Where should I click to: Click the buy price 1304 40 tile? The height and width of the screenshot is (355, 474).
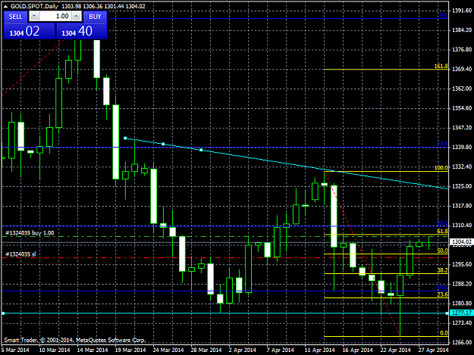[x=82, y=31]
